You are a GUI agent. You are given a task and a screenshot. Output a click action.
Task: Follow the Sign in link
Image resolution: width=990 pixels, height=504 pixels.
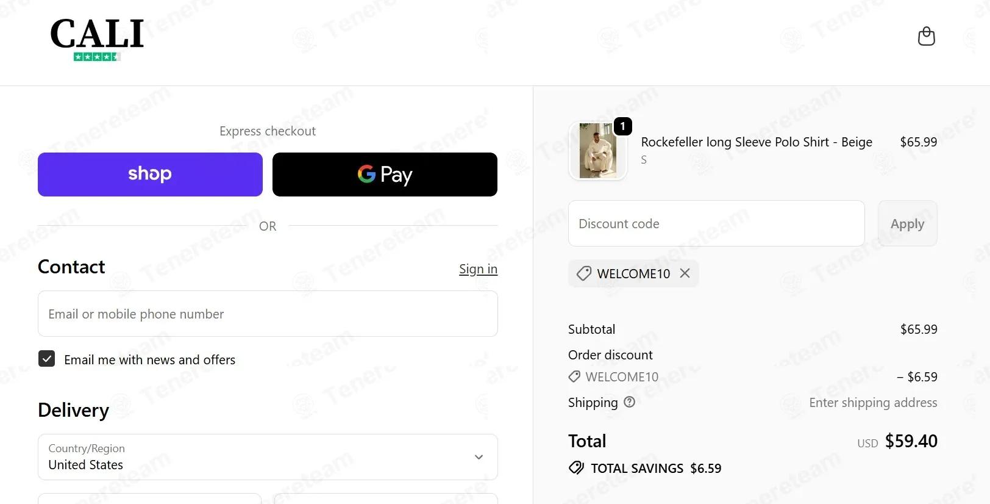point(478,269)
